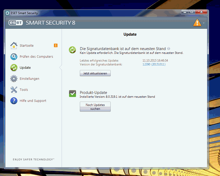This screenshot has width=220, height=176.
Task: Click the Prüfen des Computers magnifier icon
Action: 14,57
